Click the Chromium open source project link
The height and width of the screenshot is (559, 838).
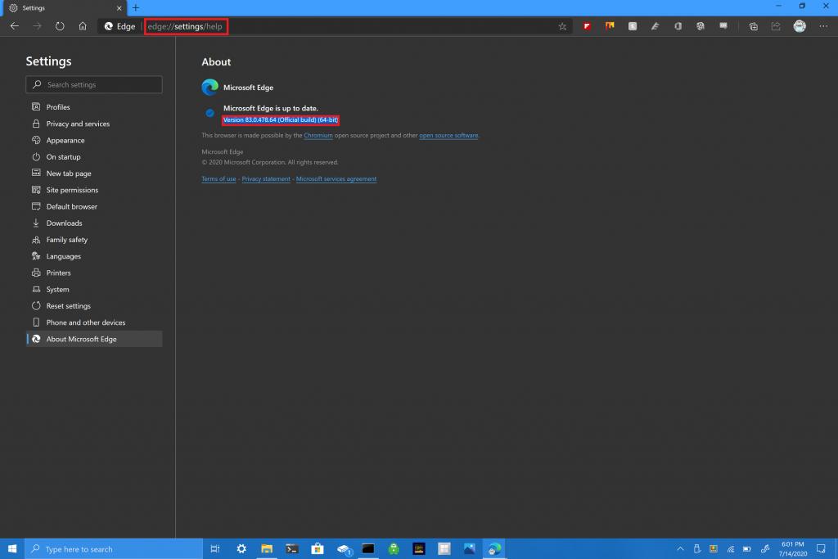tap(318, 135)
